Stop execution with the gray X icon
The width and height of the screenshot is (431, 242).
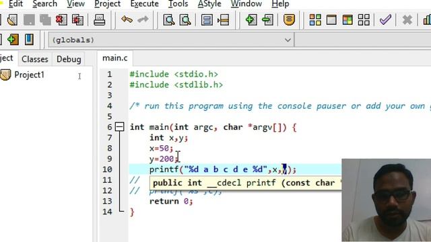(407, 19)
